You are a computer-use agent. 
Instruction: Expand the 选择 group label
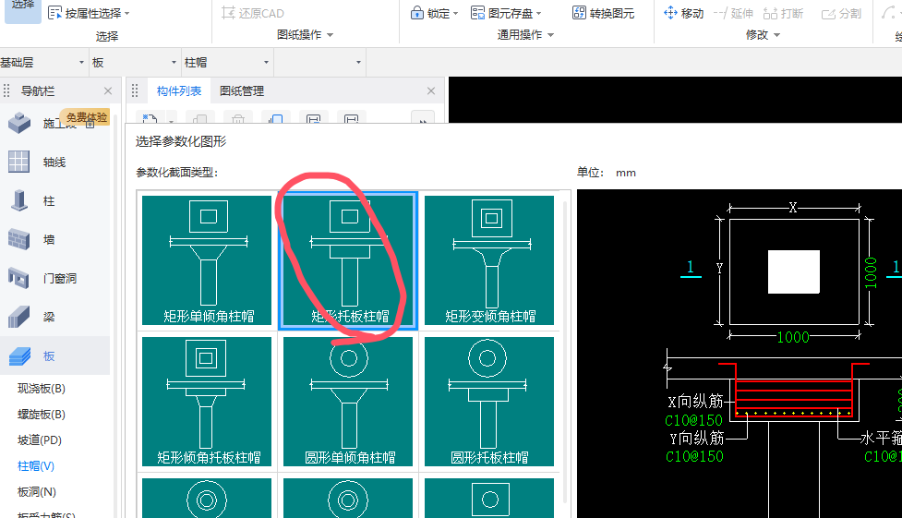[x=106, y=36]
